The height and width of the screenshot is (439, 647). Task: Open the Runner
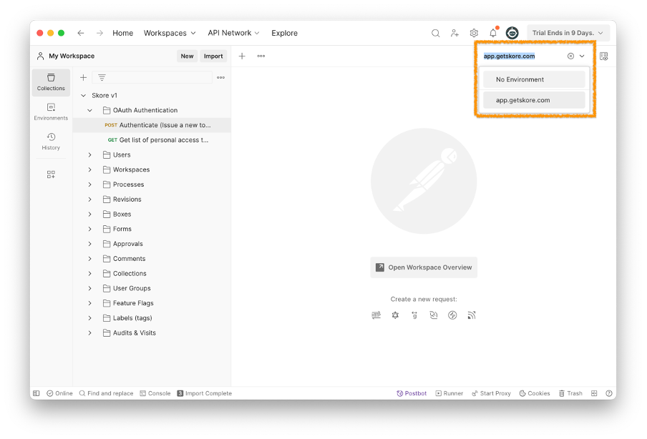point(449,393)
